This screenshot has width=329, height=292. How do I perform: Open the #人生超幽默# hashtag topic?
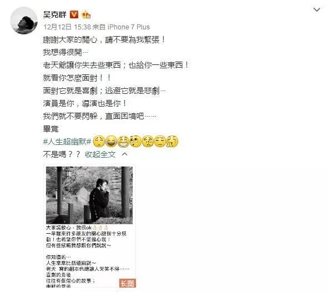67,142
